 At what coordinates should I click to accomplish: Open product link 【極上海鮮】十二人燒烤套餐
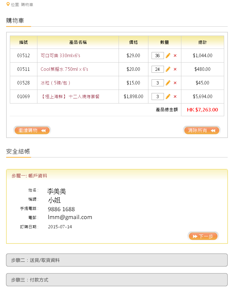[x=70, y=97]
